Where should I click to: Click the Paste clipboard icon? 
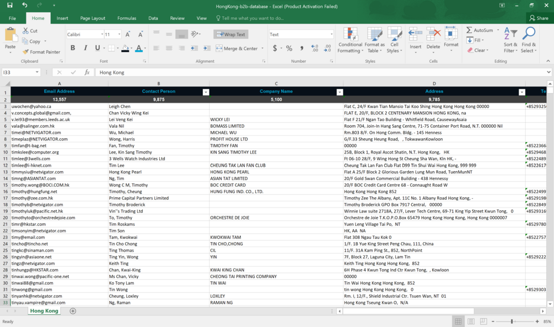(10, 35)
